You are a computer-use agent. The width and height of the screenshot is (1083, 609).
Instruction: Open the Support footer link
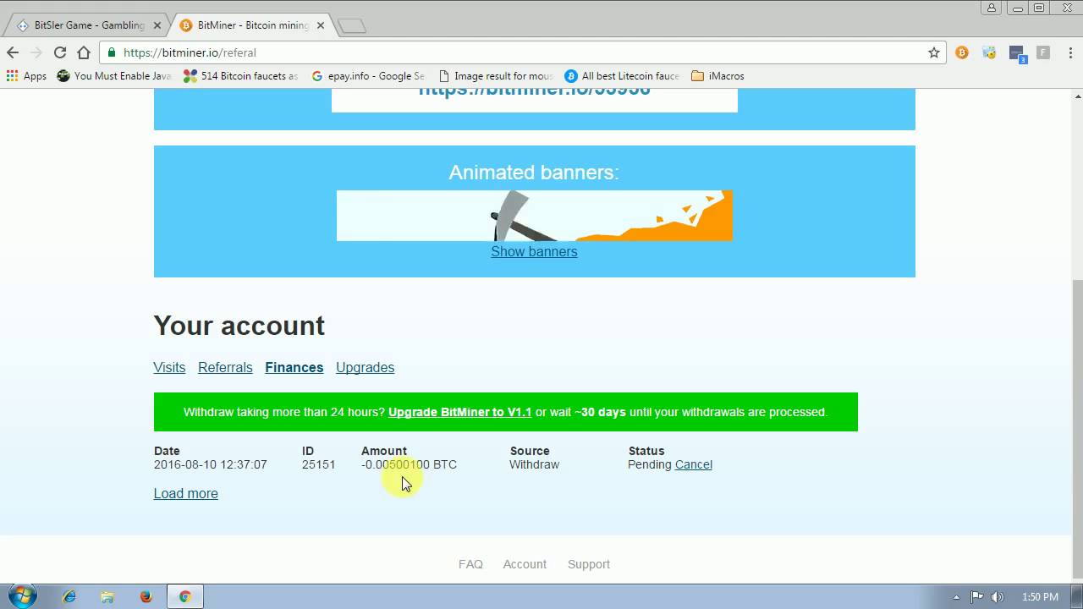589,564
